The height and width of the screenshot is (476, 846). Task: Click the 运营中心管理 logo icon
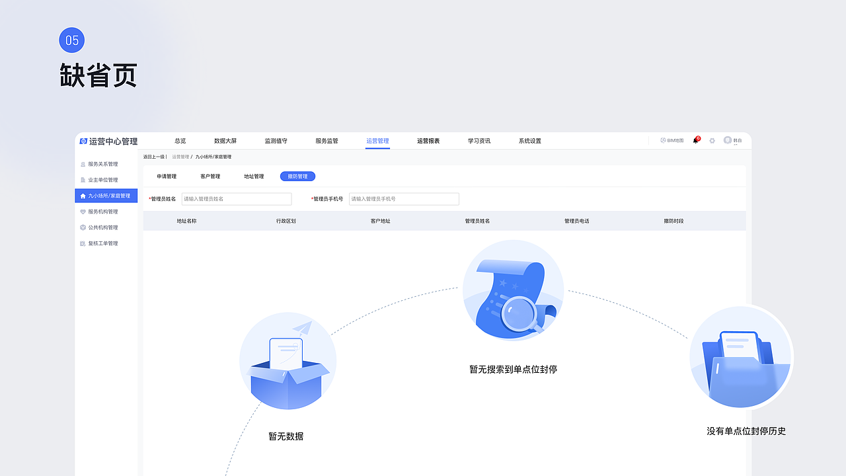pyautogui.click(x=83, y=141)
